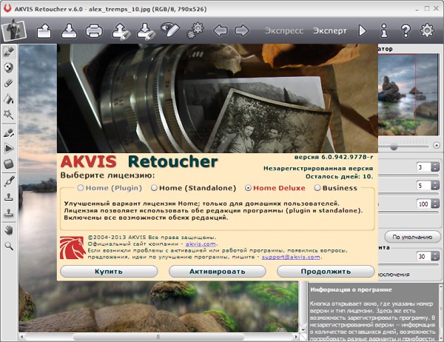Click the Print image icon
This screenshot has width=444, height=342.
click(94, 31)
